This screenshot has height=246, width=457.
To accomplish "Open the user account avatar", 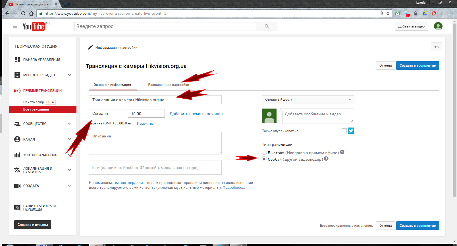I will click(438, 26).
